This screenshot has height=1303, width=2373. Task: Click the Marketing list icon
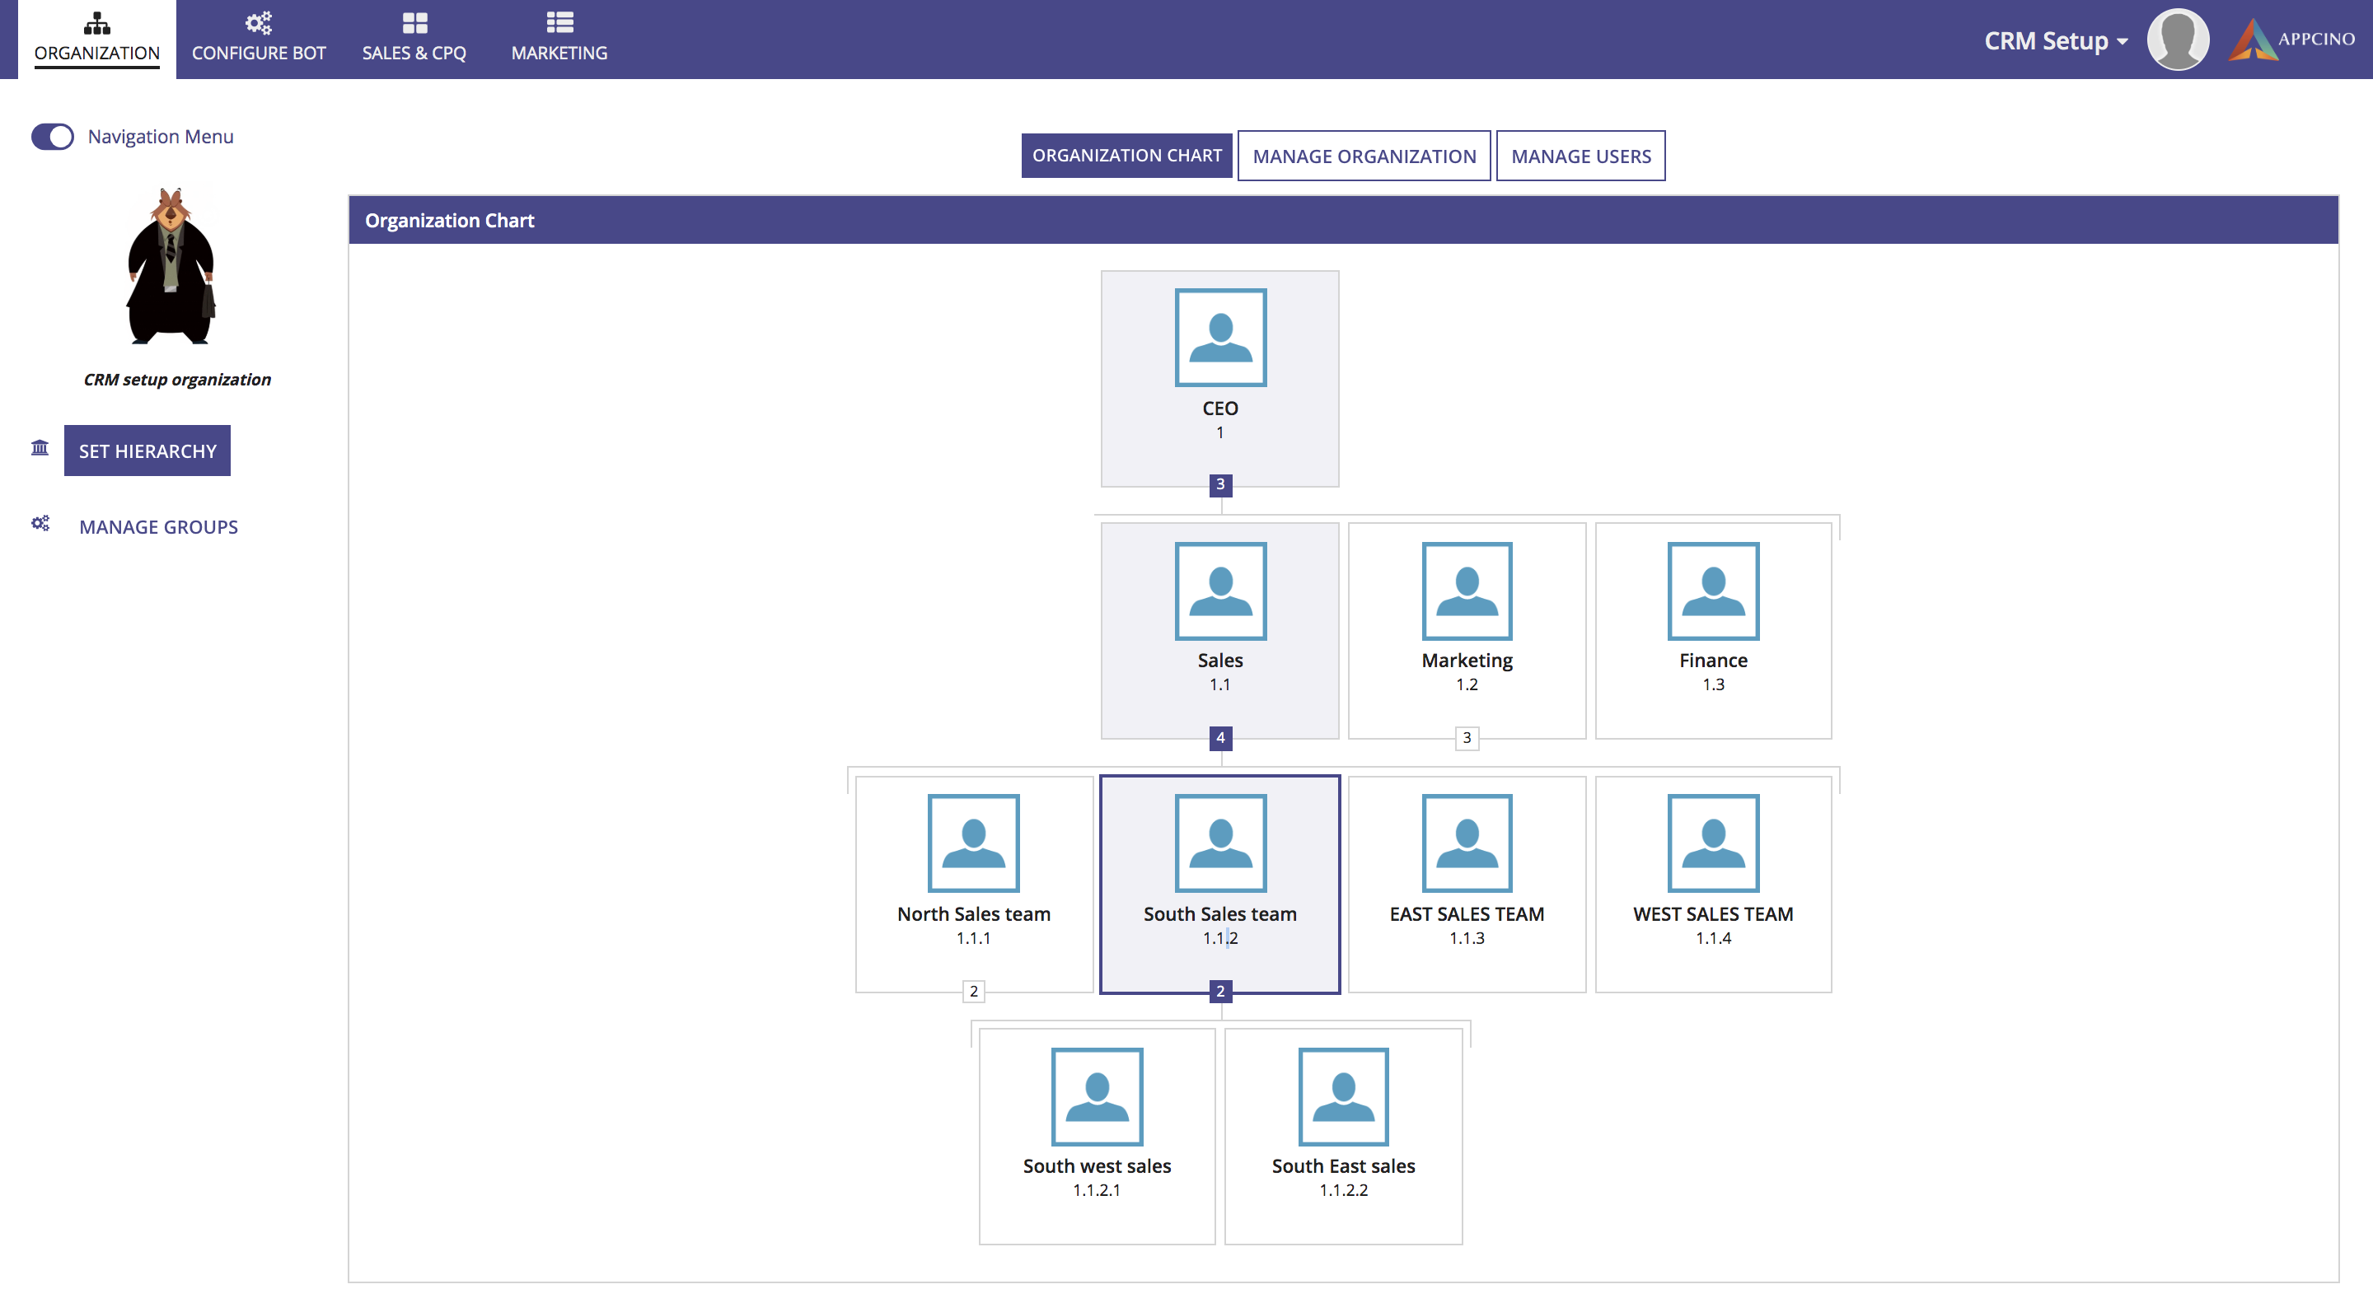click(x=559, y=23)
